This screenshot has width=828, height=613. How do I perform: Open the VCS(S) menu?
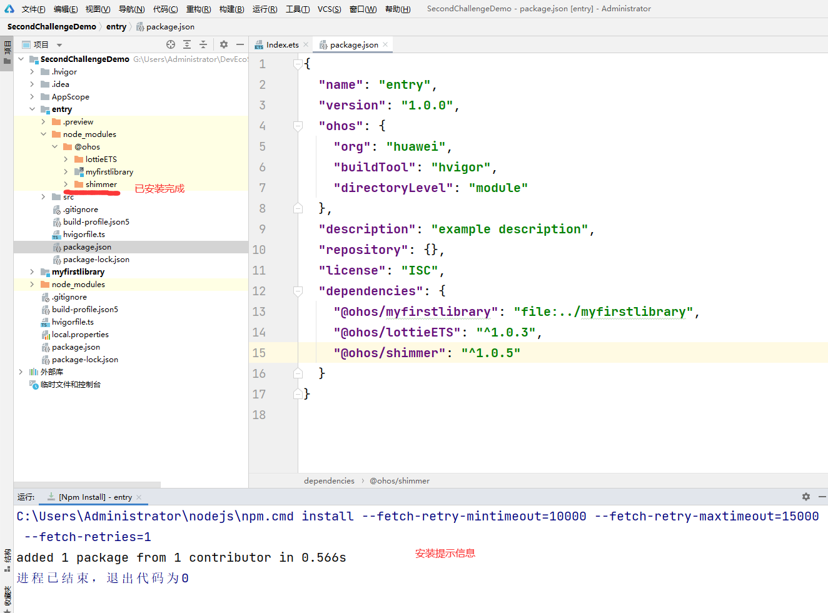click(x=329, y=9)
